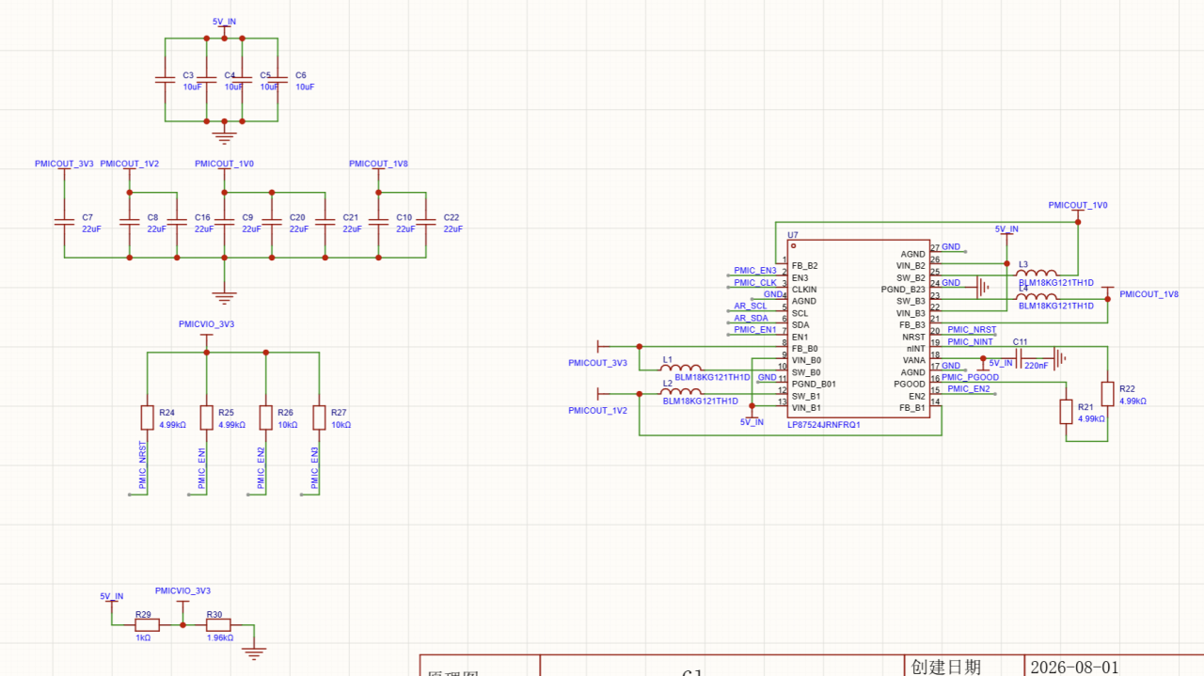This screenshot has height=676, width=1204.
Task: Select resistor R25 symbol
Action: click(x=206, y=417)
